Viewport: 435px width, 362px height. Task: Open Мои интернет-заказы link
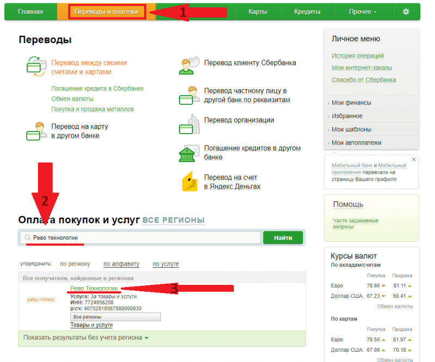pyautogui.click(x=362, y=68)
